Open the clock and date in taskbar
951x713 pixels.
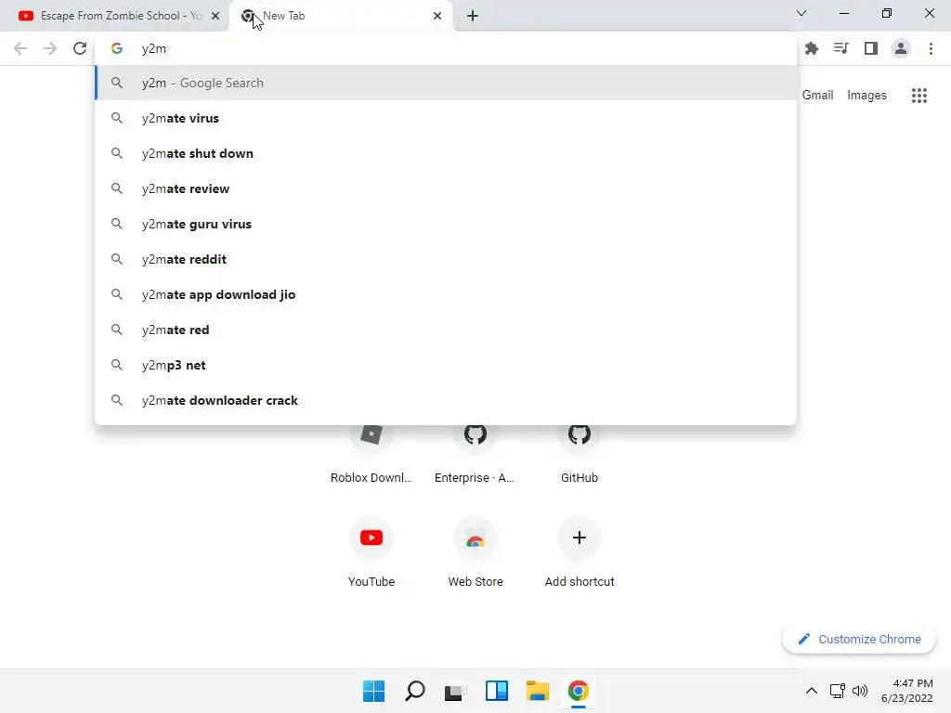click(x=906, y=691)
